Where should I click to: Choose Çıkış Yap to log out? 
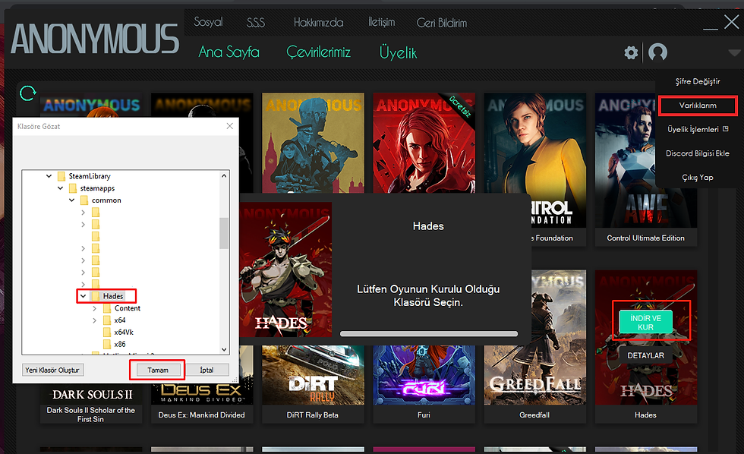click(698, 178)
